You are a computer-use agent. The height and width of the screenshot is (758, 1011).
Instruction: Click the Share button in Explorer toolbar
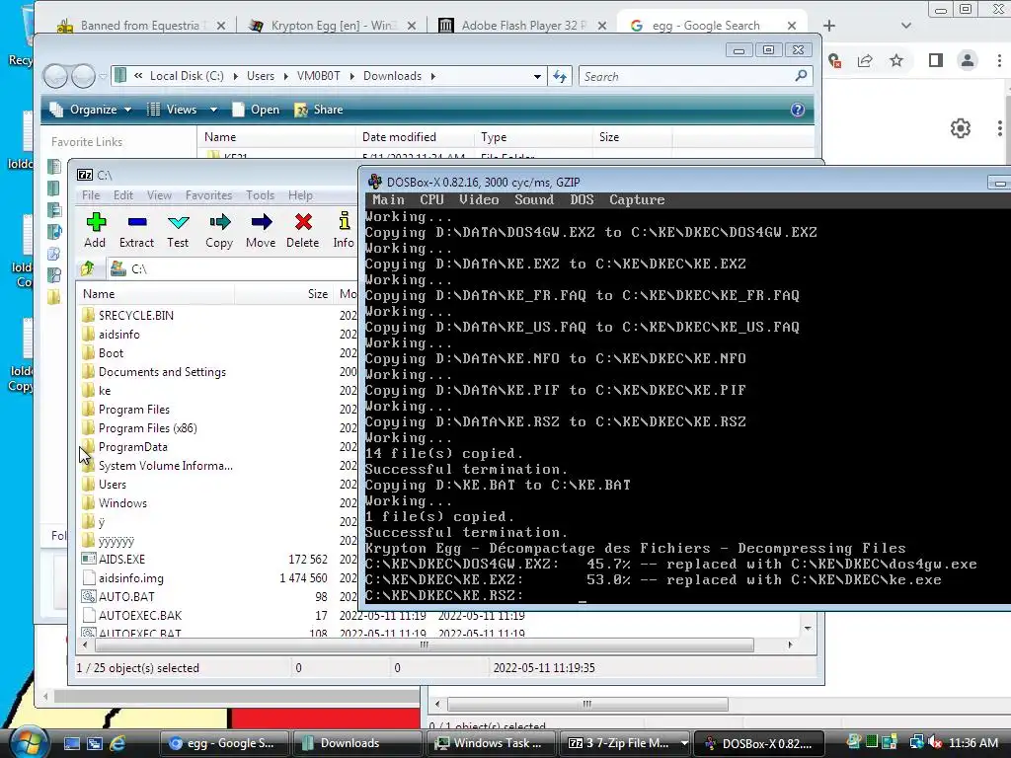point(319,110)
